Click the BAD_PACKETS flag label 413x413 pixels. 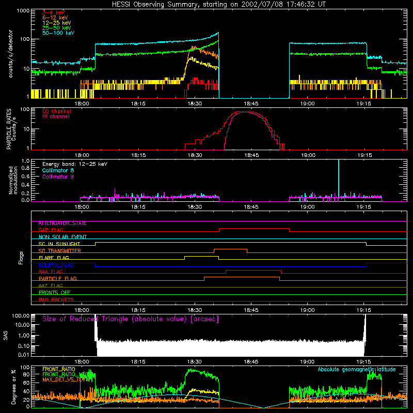pyautogui.click(x=56, y=299)
